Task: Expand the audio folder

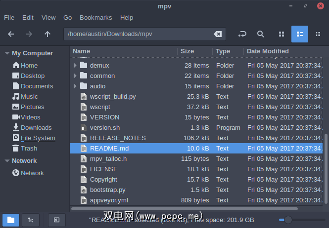Action: tap(75, 86)
